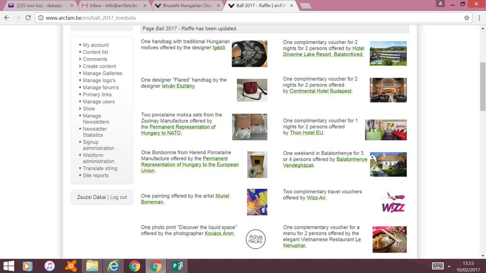Follow the Igéző designer link
Image resolution: width=486 pixels, height=273 pixels.
pos(219,48)
